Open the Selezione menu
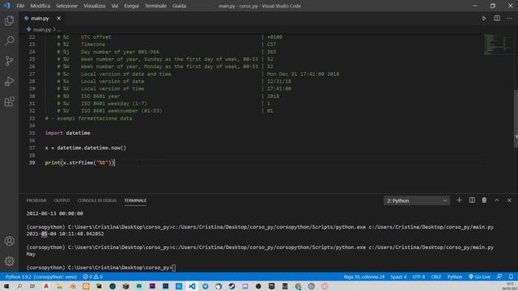Screen dimensions: 518x291 pyautogui.click(x=66, y=6)
